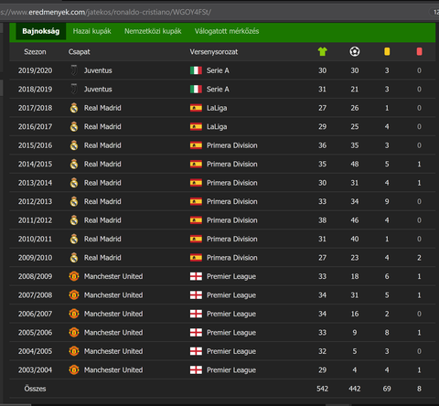This screenshot has width=439, height=406.
Task: Click the yellow card column icon
Action: pyautogui.click(x=387, y=51)
